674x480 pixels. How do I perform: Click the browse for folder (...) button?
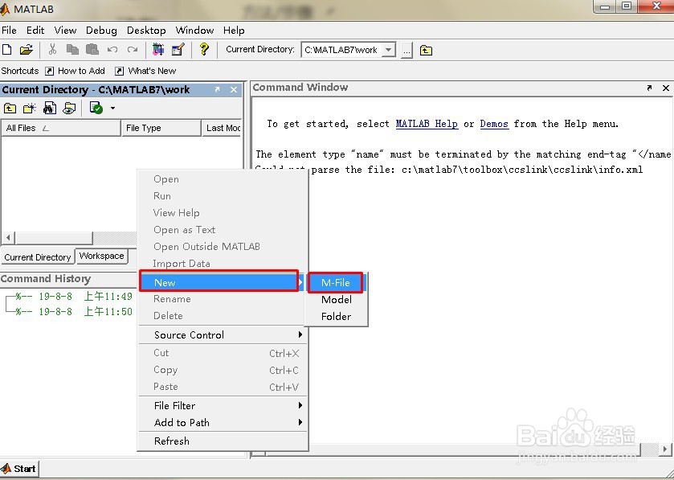pyautogui.click(x=406, y=51)
